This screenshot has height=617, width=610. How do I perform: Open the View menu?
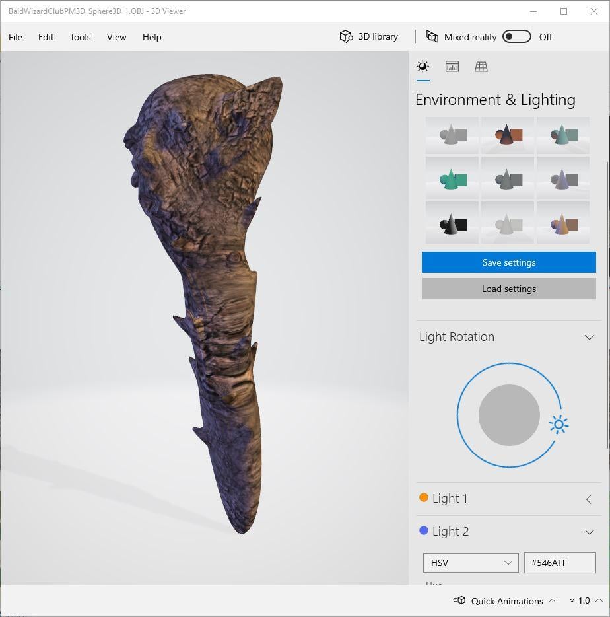(116, 37)
